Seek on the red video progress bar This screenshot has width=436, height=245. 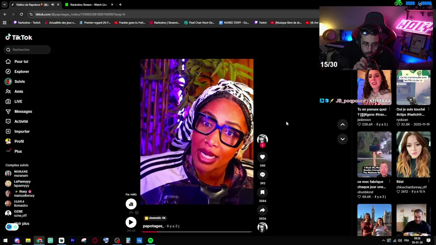click(197, 232)
